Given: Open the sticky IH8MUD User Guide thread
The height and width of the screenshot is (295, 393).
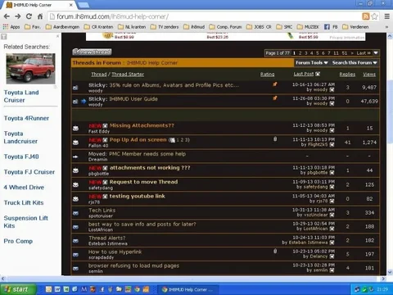Looking at the screenshot, I should click(x=133, y=99).
